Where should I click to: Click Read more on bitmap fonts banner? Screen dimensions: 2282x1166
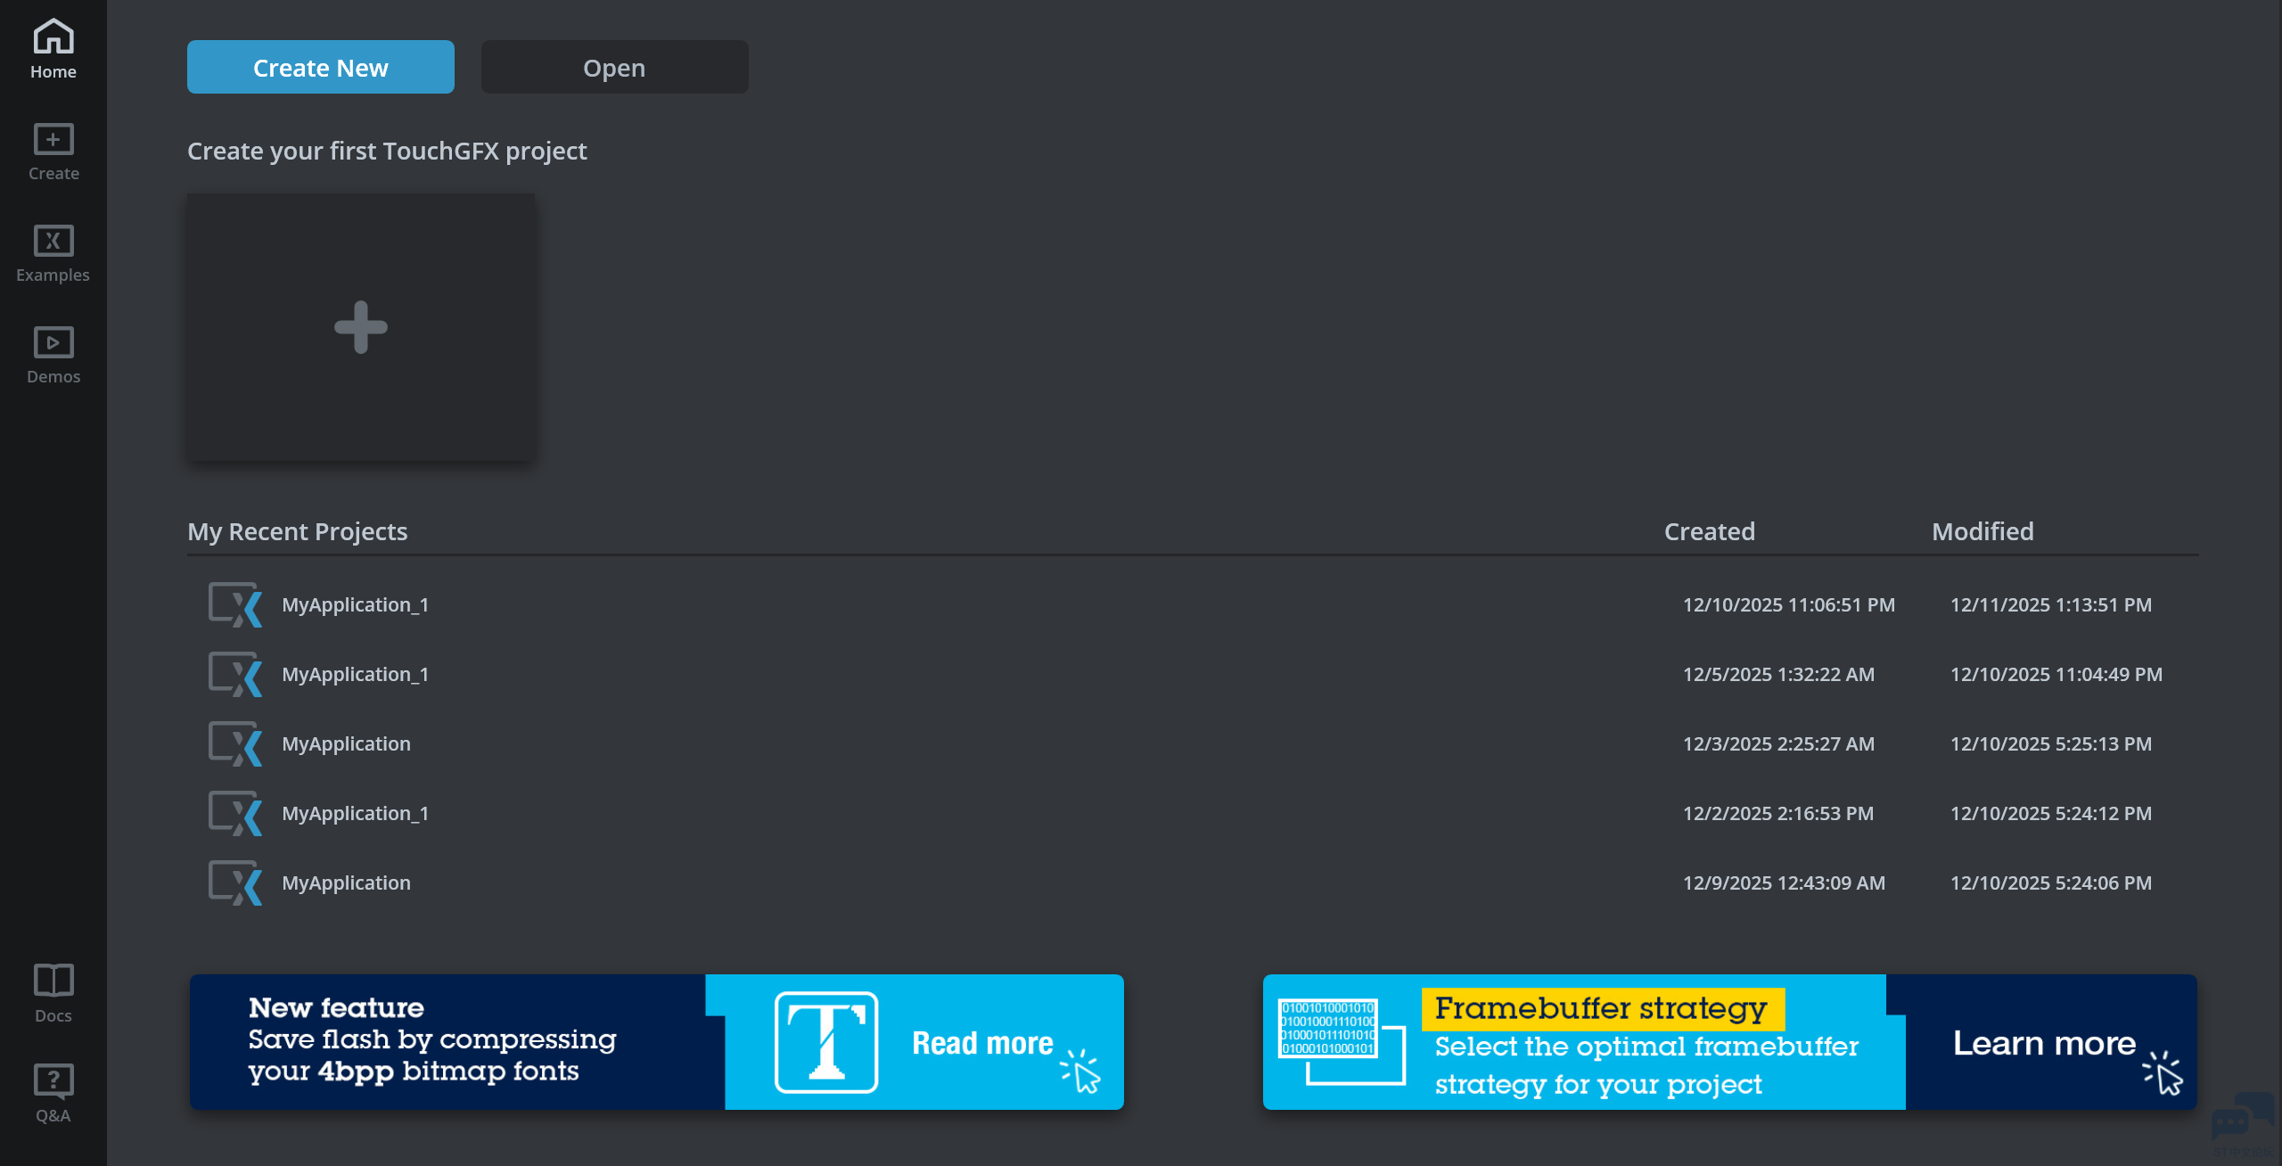[x=982, y=1043]
